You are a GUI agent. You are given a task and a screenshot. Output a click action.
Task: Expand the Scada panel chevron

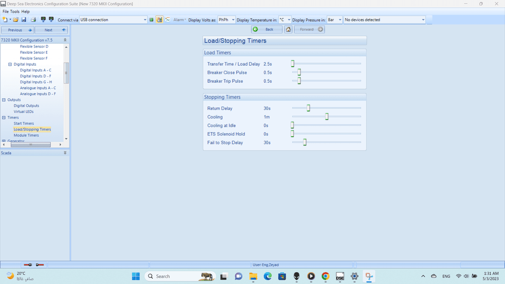65,153
